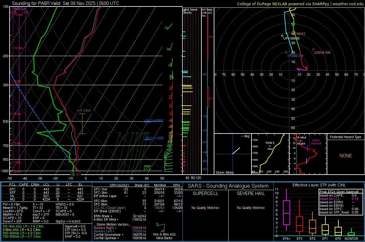The width and height of the screenshot is (365, 242).
Task: Click the CINH column header
Action: coord(35,185)
